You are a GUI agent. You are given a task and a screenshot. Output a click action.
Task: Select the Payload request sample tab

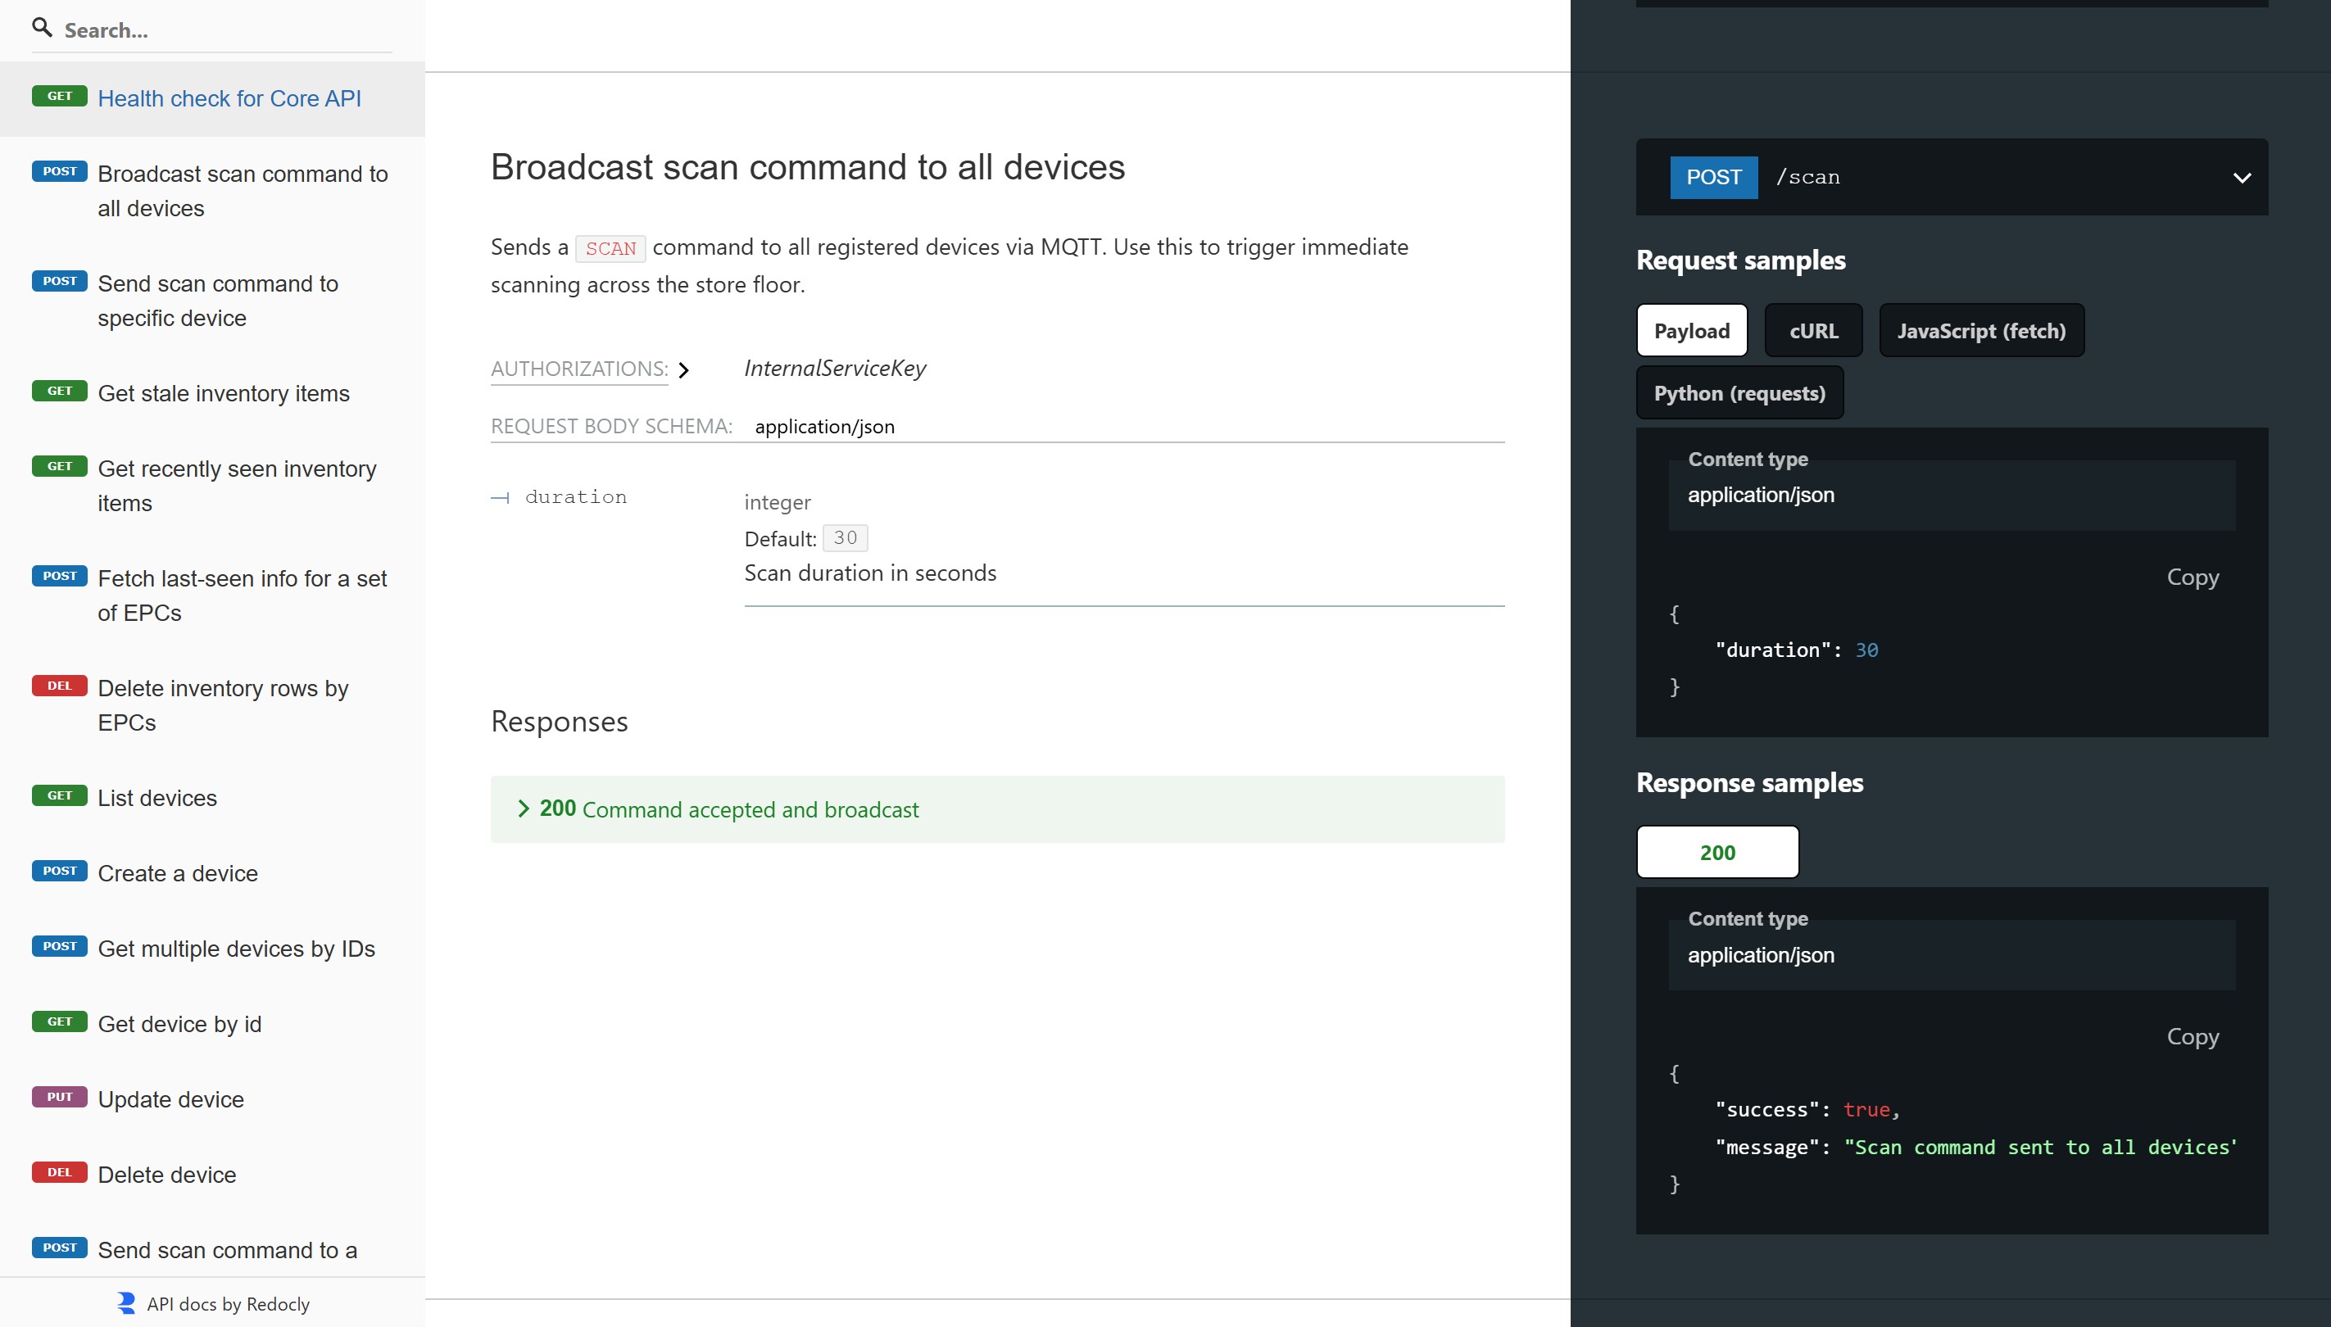(x=1692, y=331)
